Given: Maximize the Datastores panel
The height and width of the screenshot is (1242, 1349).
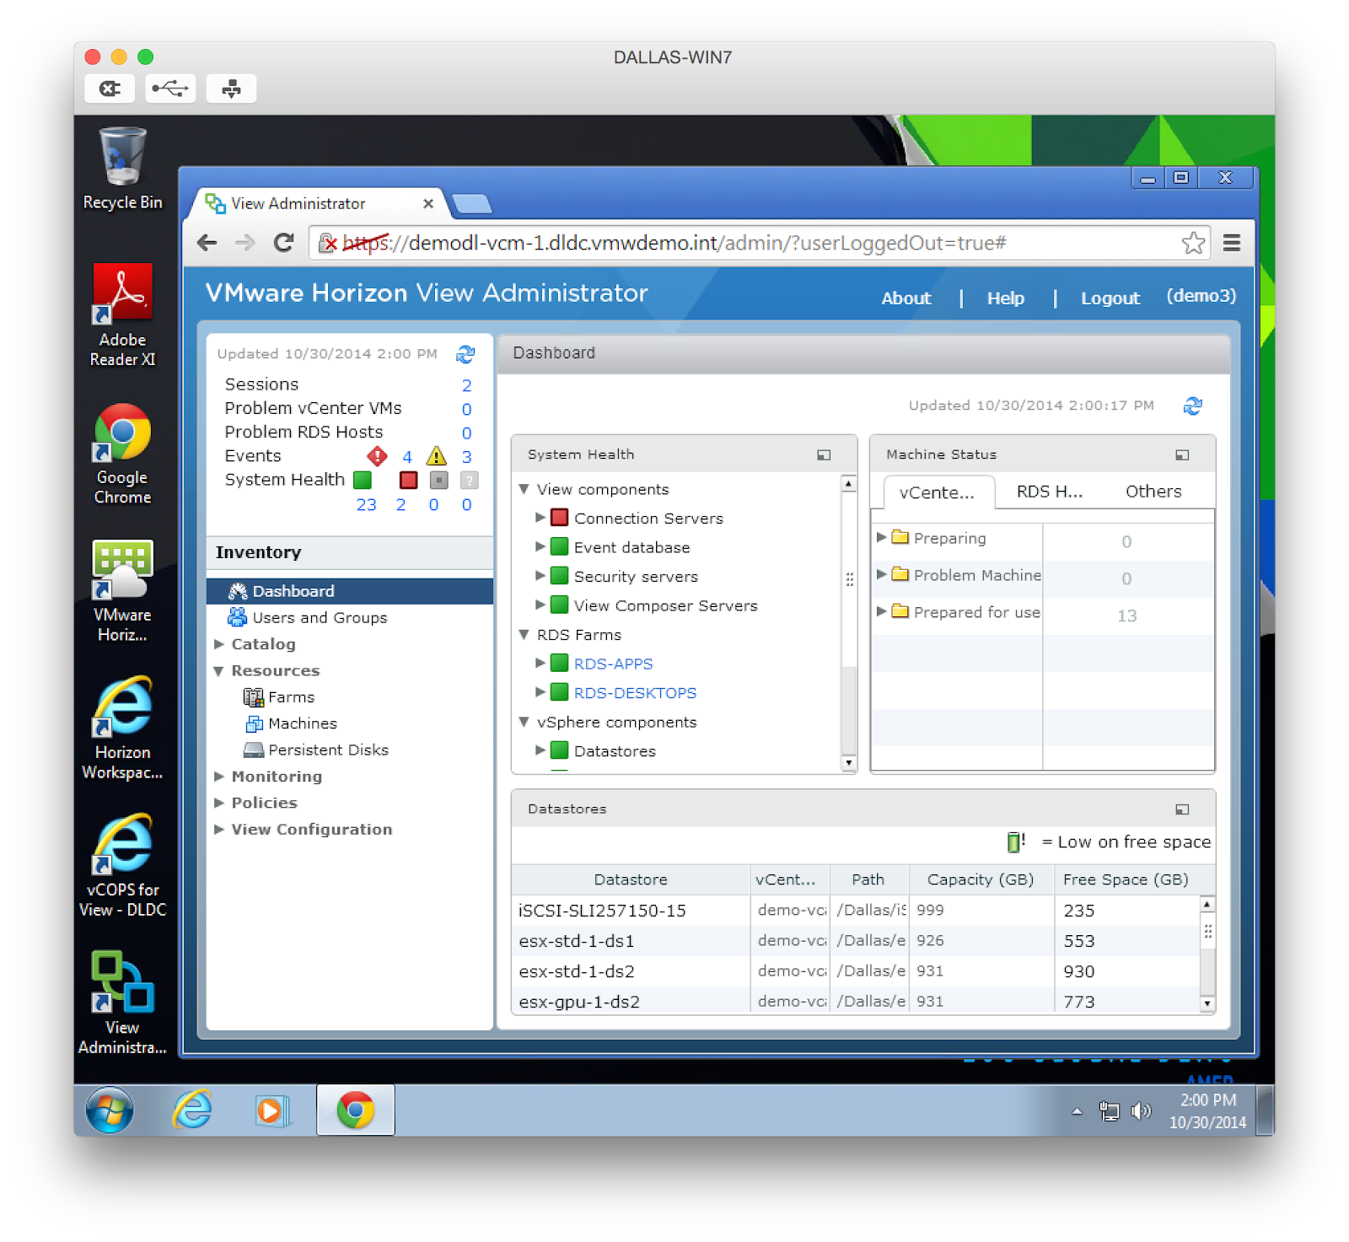Looking at the screenshot, I should coord(1182,809).
